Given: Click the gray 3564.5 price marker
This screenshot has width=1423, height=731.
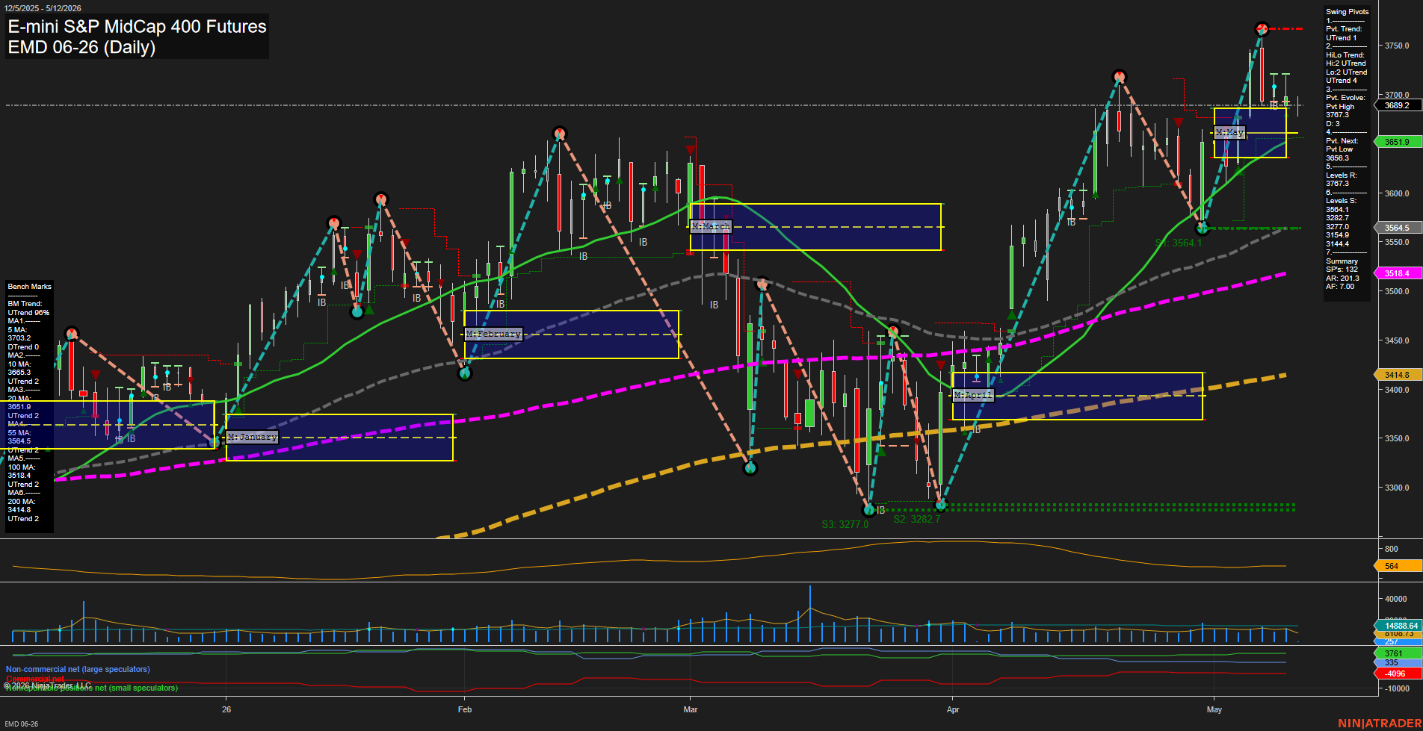Looking at the screenshot, I should tap(1397, 228).
